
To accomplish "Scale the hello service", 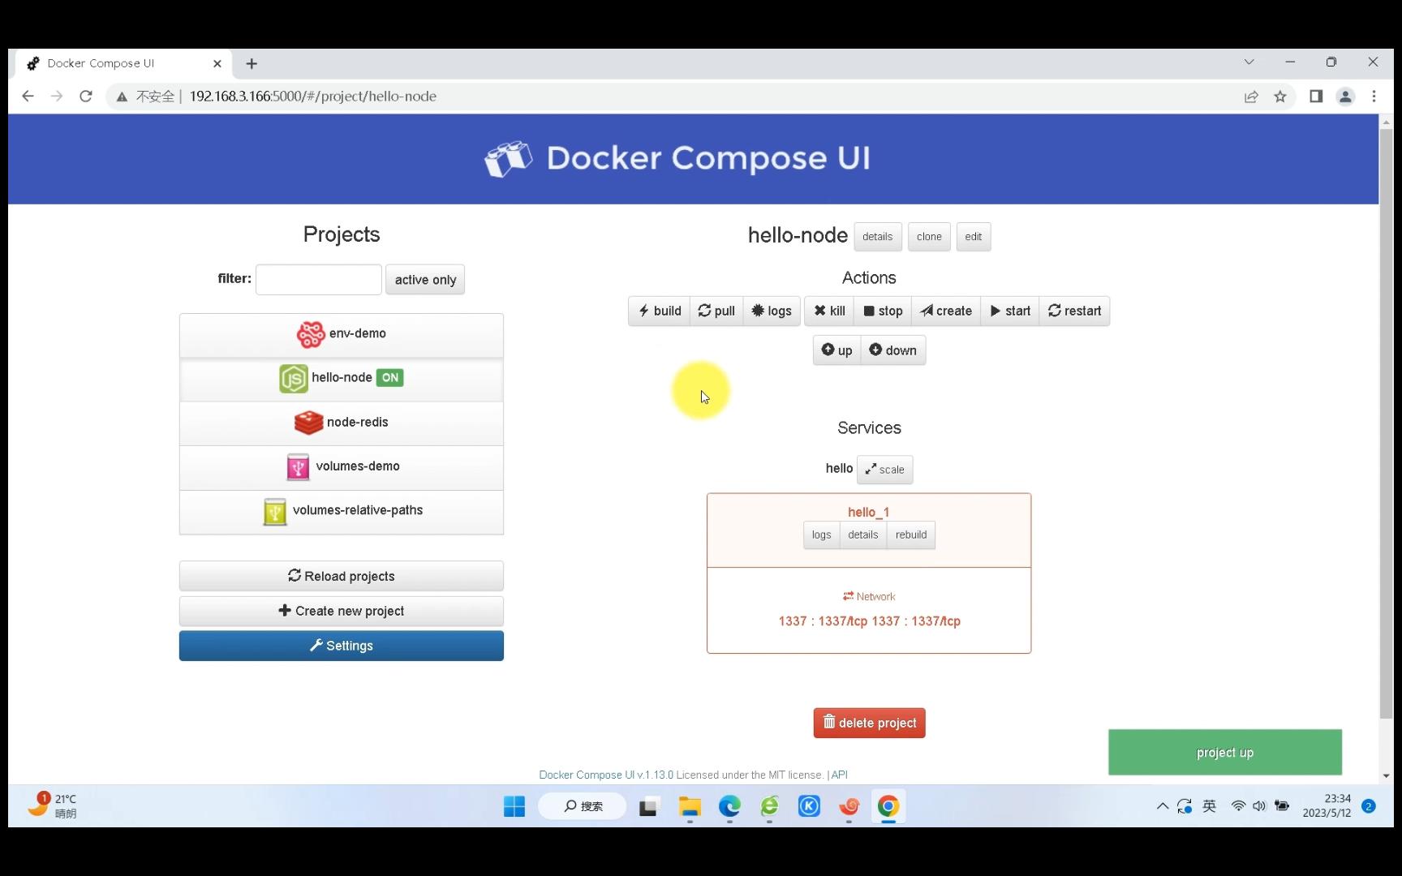I will pyautogui.click(x=884, y=470).
